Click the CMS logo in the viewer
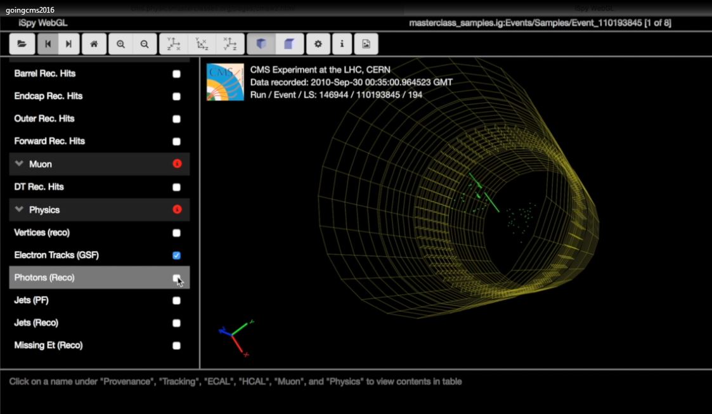712x414 pixels. click(225, 82)
